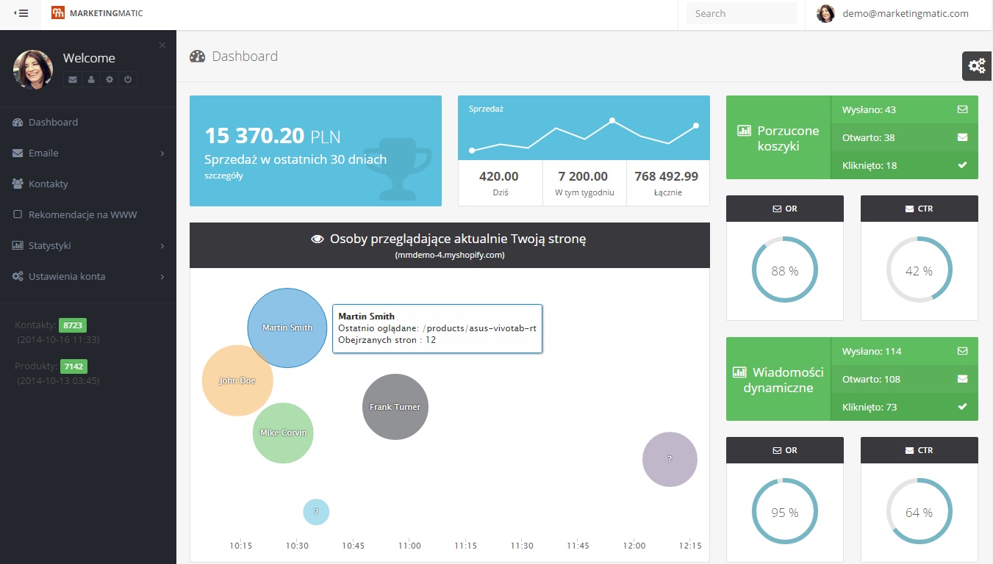The width and height of the screenshot is (993, 564).
Task: Click the small gear icon under Welcome
Action: [110, 79]
